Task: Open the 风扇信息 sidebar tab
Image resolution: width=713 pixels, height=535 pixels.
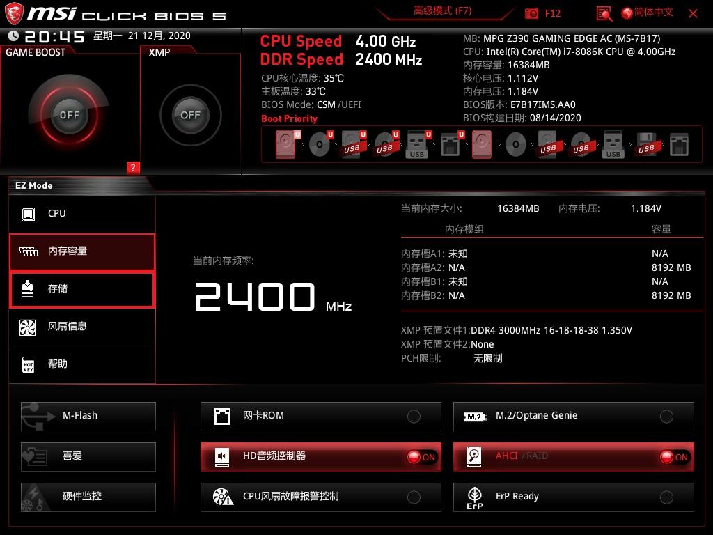Action: [x=82, y=327]
